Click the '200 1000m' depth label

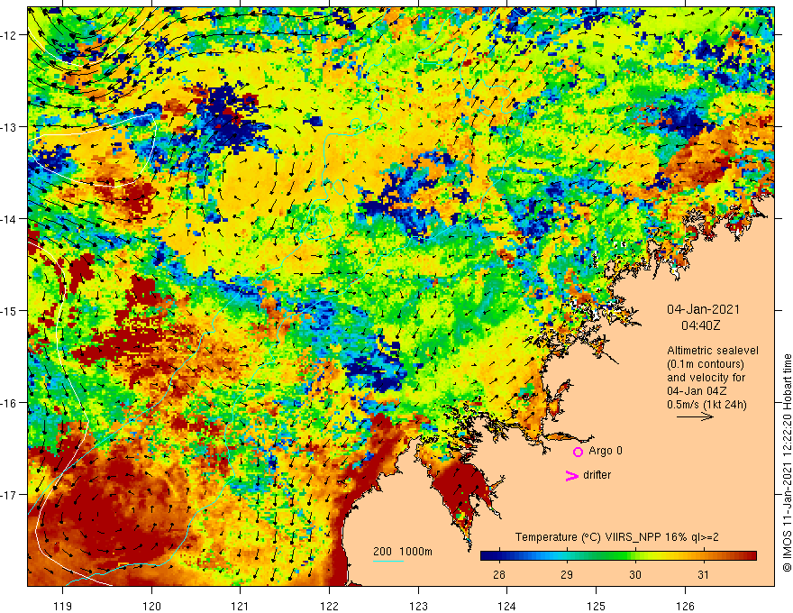[x=403, y=552]
